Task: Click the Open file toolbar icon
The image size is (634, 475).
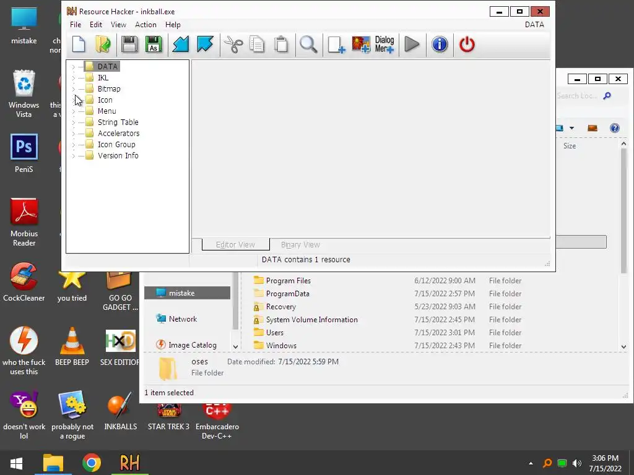Action: pyautogui.click(x=103, y=44)
